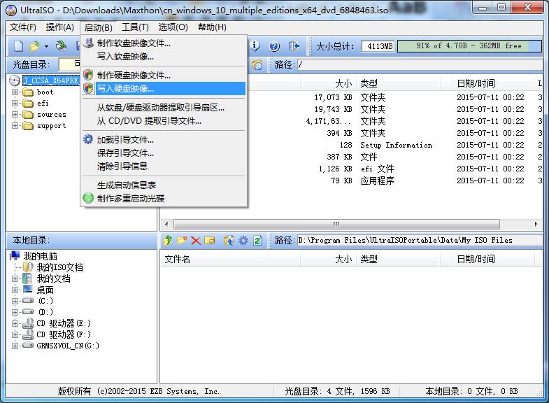Click the left arrow of horizontal scrollbar

(x=166, y=224)
